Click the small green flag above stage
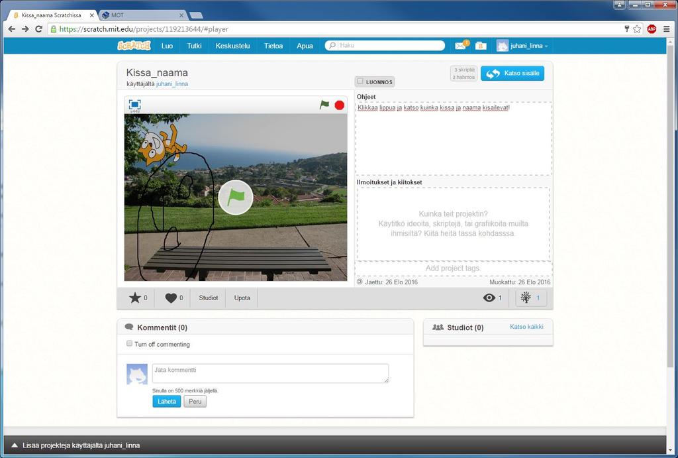Image resolution: width=678 pixels, height=458 pixels. click(324, 105)
